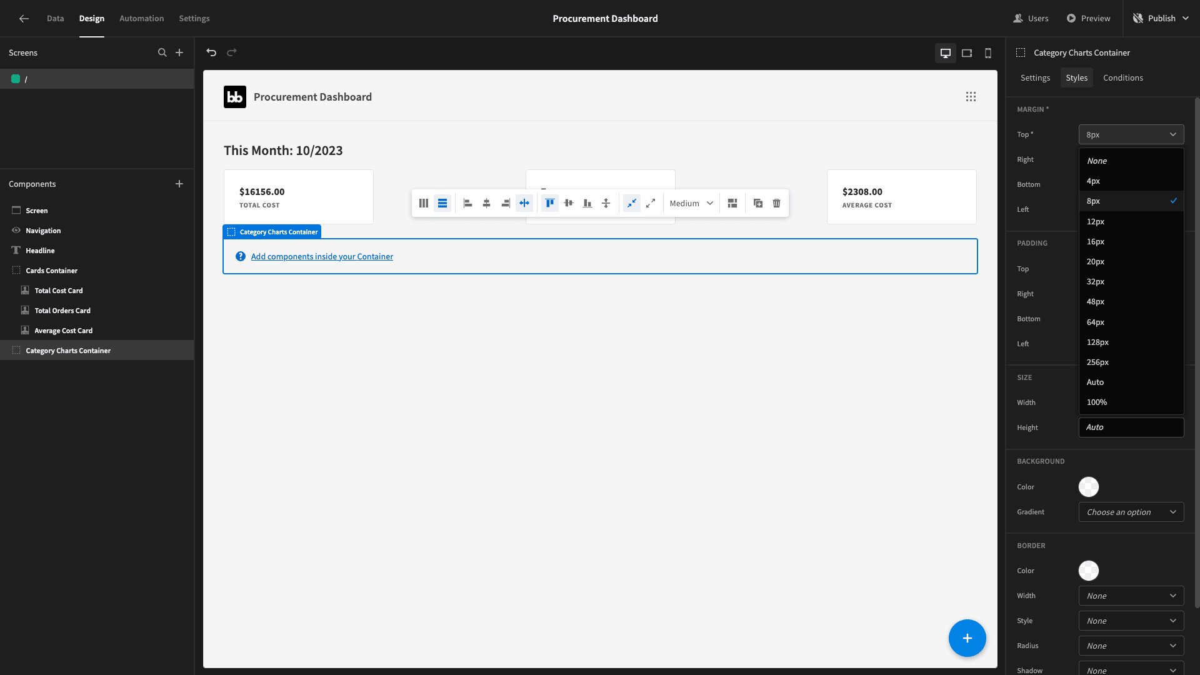The image size is (1200, 675).
Task: Open the Conditions tab
Action: 1123,78
